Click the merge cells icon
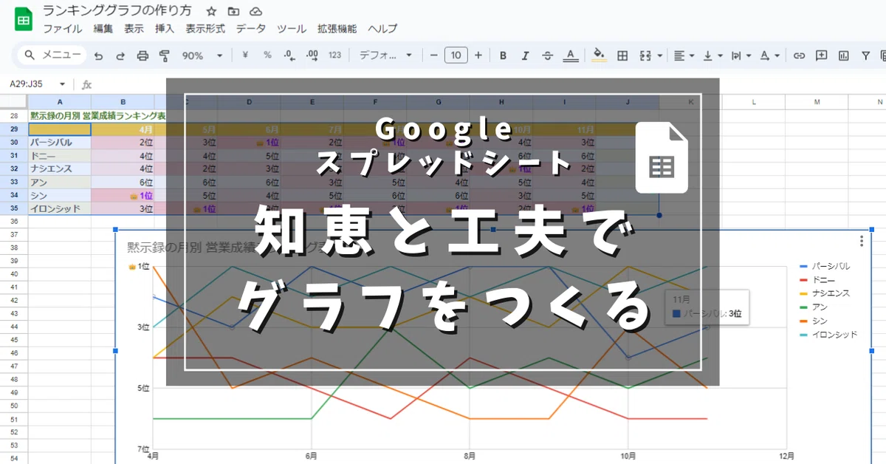 (x=645, y=55)
